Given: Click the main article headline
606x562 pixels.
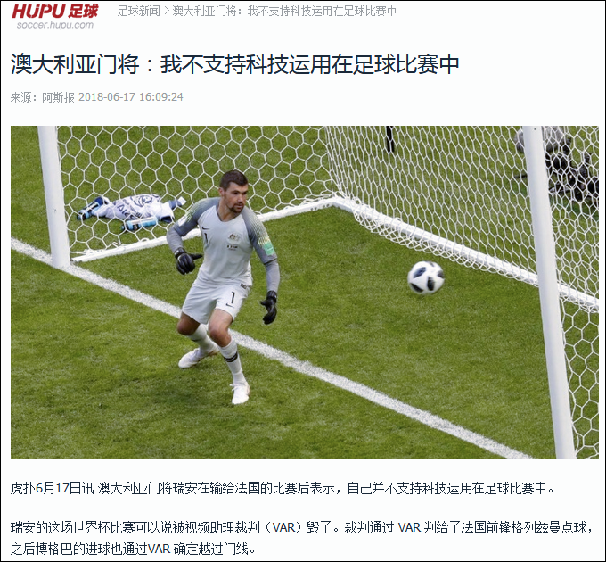Looking at the screenshot, I should (235, 64).
